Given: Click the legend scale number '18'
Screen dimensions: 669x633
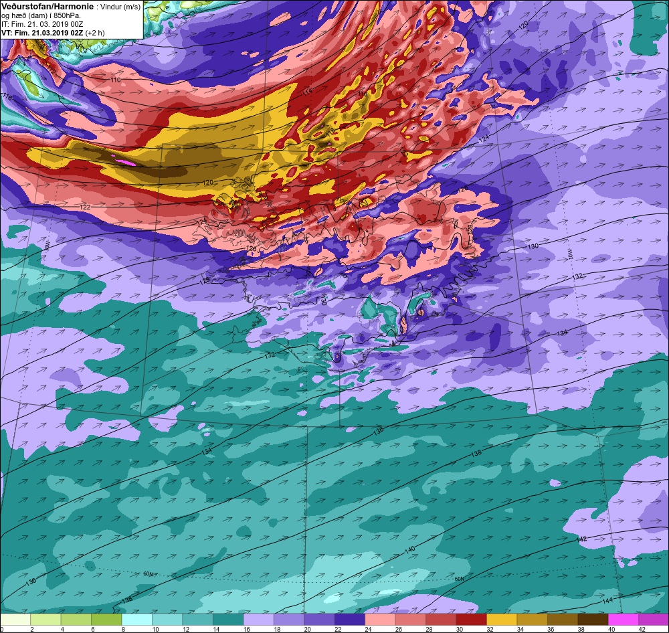Looking at the screenshot, I should click(x=277, y=629).
